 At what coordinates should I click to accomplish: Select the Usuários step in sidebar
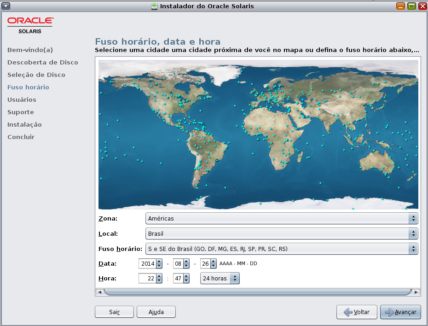[22, 99]
